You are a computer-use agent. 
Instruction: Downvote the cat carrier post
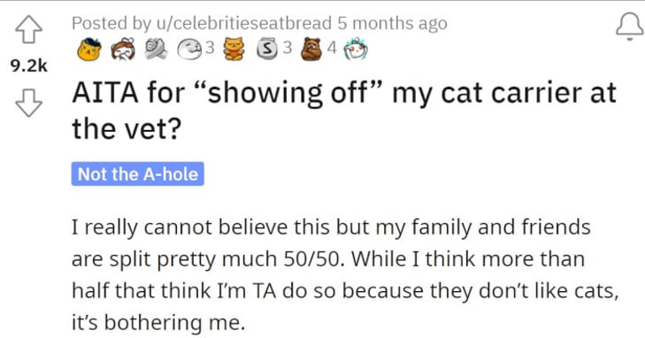click(x=28, y=103)
